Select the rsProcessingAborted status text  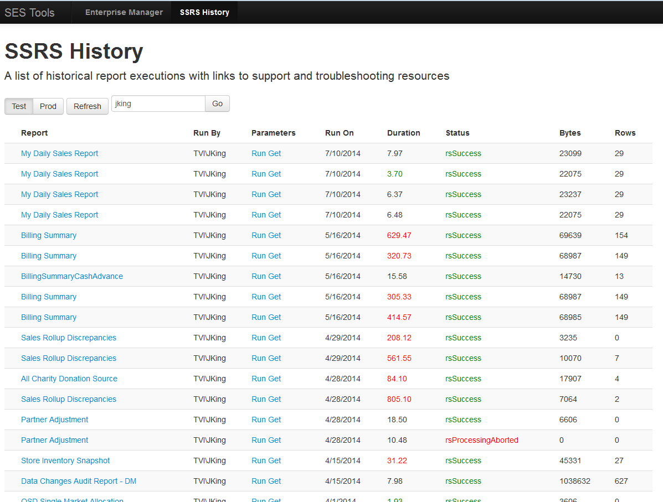click(x=482, y=441)
